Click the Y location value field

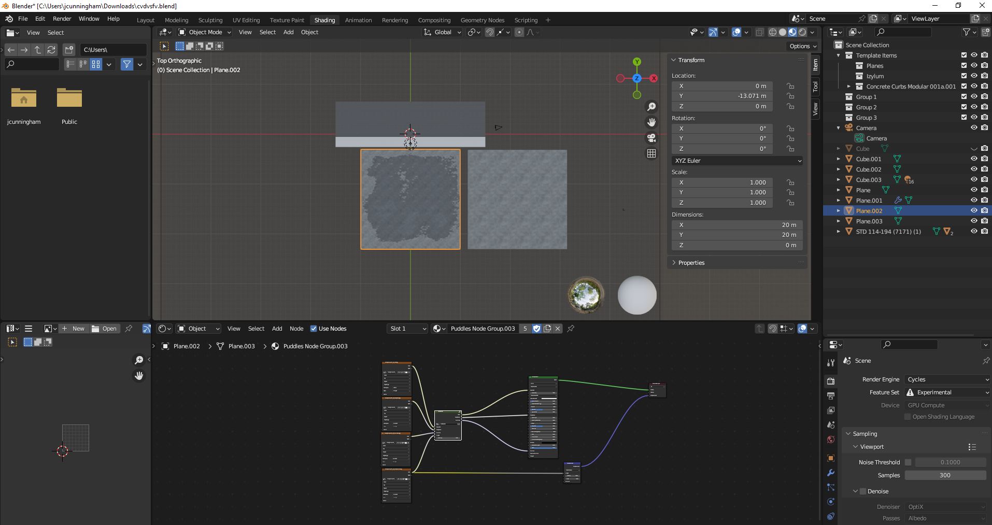point(722,96)
